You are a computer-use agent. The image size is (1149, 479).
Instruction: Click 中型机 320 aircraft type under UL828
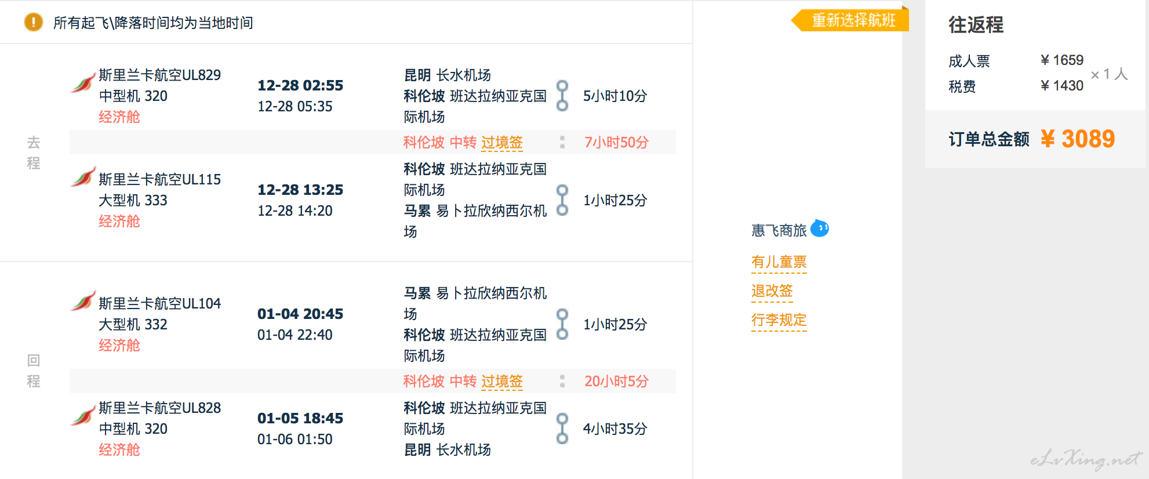(133, 429)
